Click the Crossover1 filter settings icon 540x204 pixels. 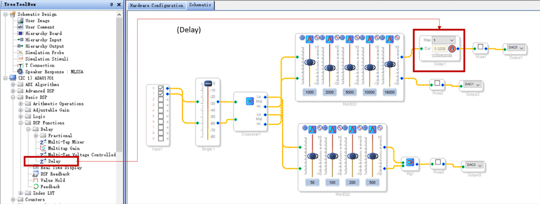(x=251, y=101)
